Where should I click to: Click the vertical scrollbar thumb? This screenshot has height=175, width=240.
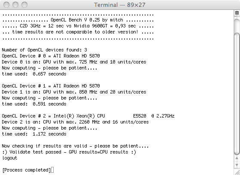237,94
